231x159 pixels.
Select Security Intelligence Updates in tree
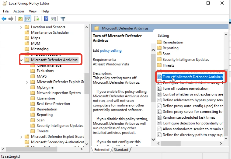[60, 126]
